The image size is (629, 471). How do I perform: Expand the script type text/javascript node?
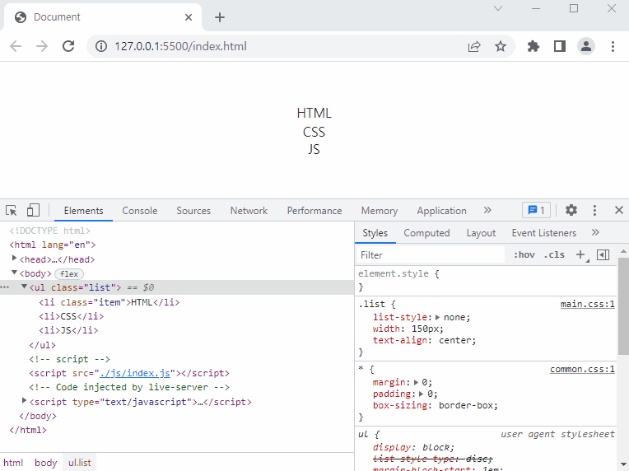24,401
